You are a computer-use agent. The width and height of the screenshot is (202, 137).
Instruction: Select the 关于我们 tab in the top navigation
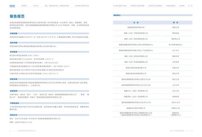[x=36, y=6]
